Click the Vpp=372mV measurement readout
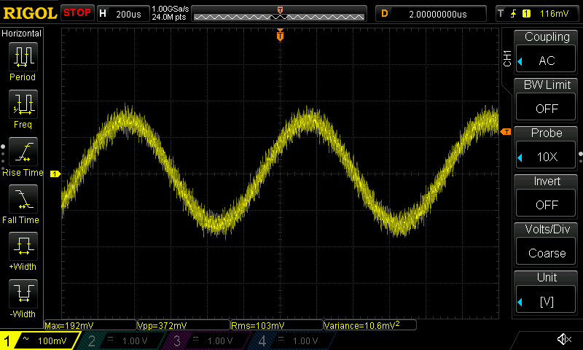 click(182, 325)
